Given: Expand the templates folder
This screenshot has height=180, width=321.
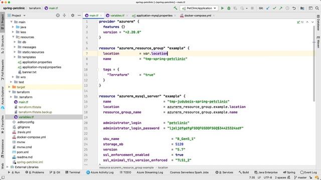Looking at the screenshot, I should click(x=15, y=57).
